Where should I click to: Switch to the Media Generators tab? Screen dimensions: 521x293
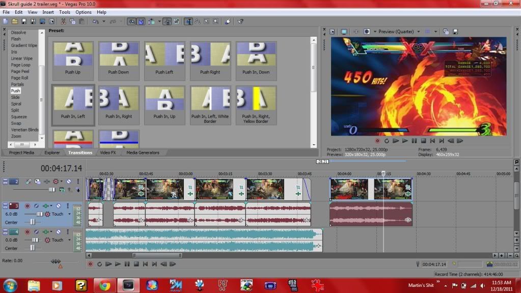click(143, 153)
